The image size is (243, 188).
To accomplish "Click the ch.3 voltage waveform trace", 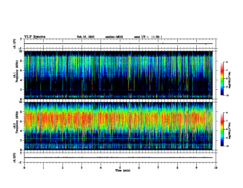I will point(118,158).
